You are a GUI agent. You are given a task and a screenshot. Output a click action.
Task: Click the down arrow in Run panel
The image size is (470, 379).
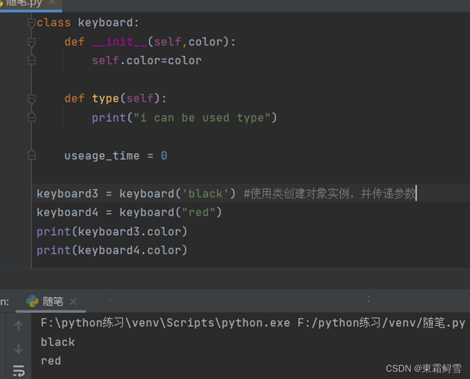19,349
